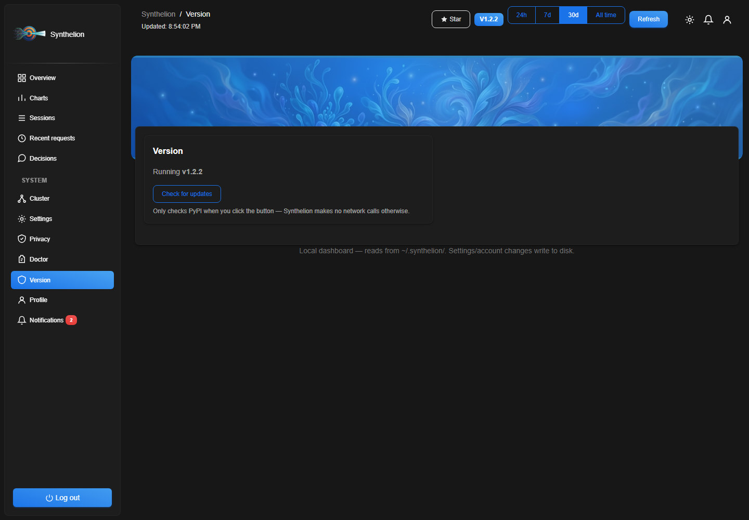Open the Cluster page
Viewport: 749px width, 520px height.
[62, 199]
